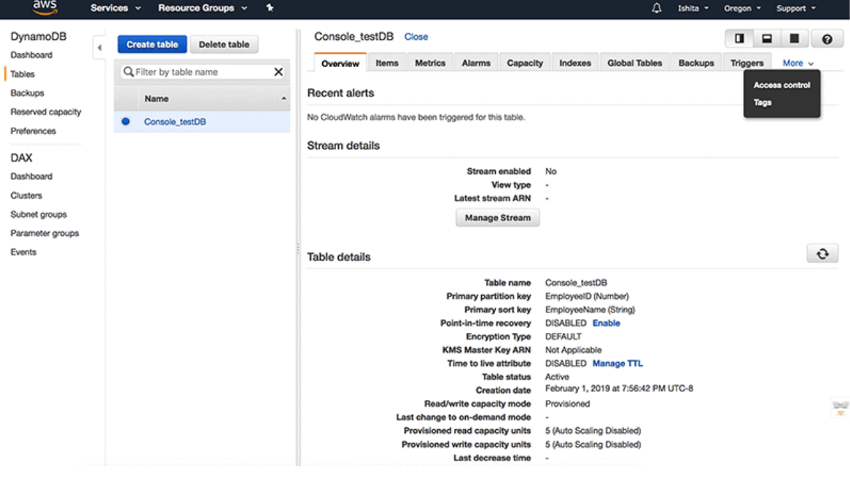
Task: Go to the Alarms tab
Action: pyautogui.click(x=476, y=63)
